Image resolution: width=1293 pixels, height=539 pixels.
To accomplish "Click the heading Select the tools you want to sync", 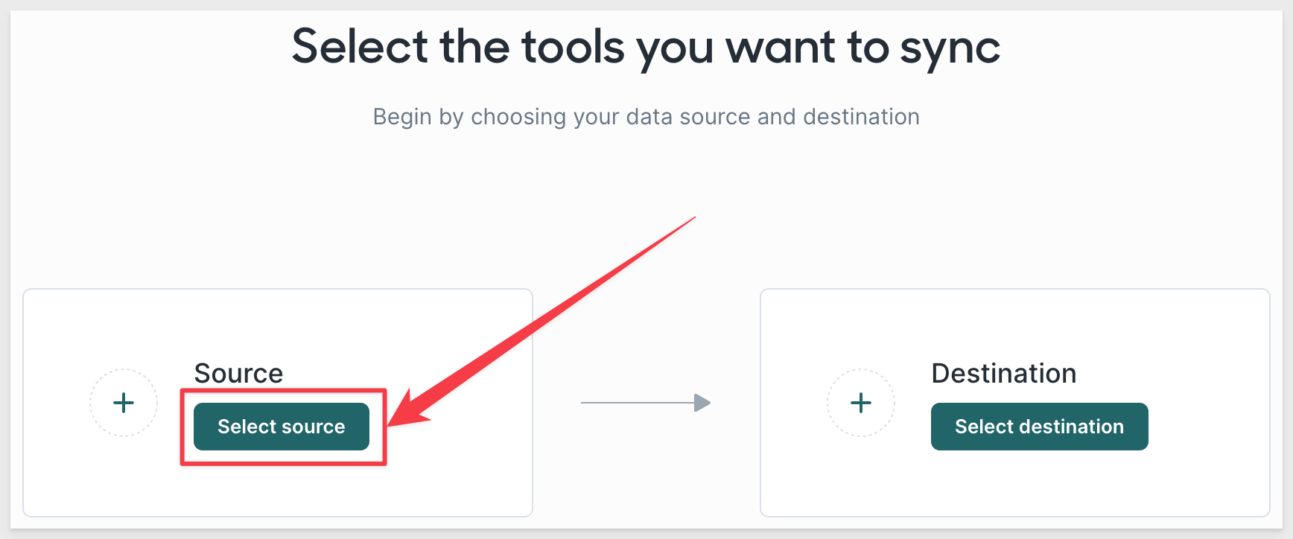I will tap(646, 47).
